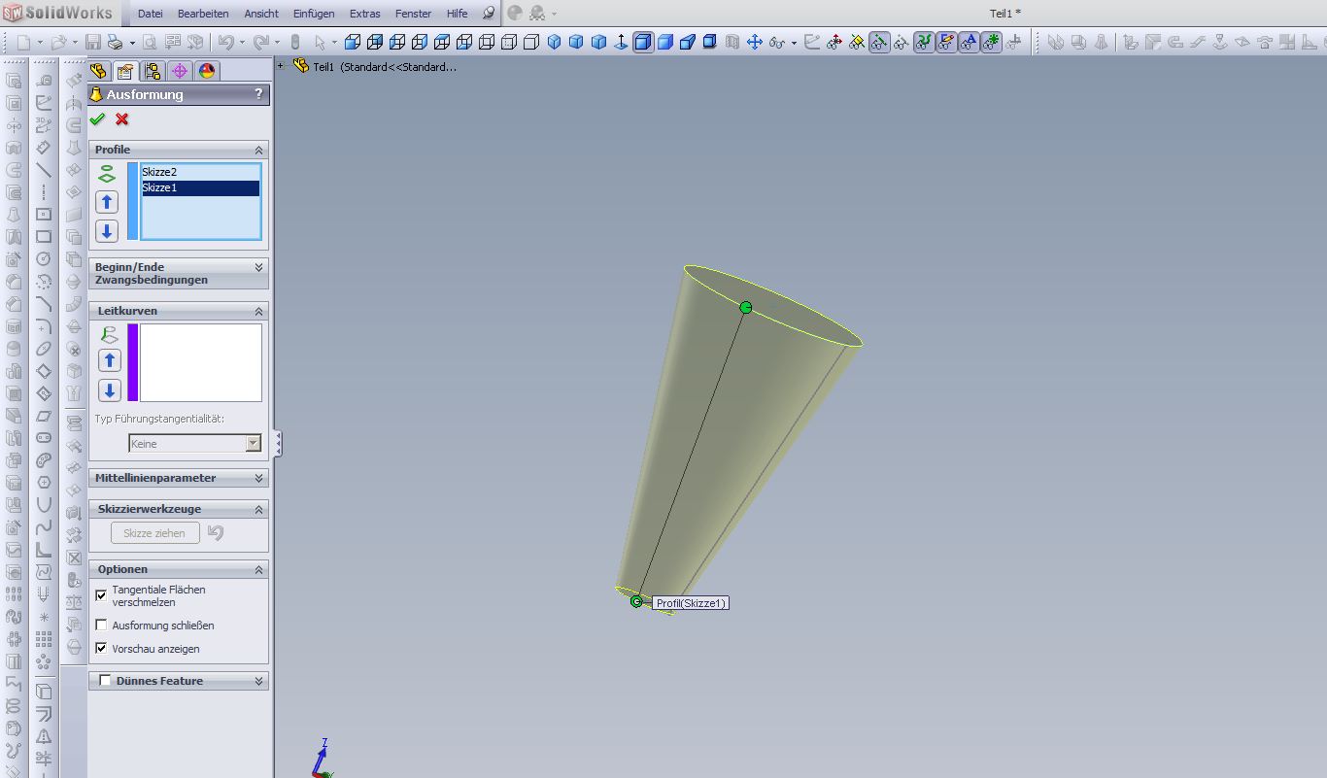Screen dimensions: 1327x778
Task: Toggle Vorschau anzeigen checkbox
Action: tap(101, 648)
